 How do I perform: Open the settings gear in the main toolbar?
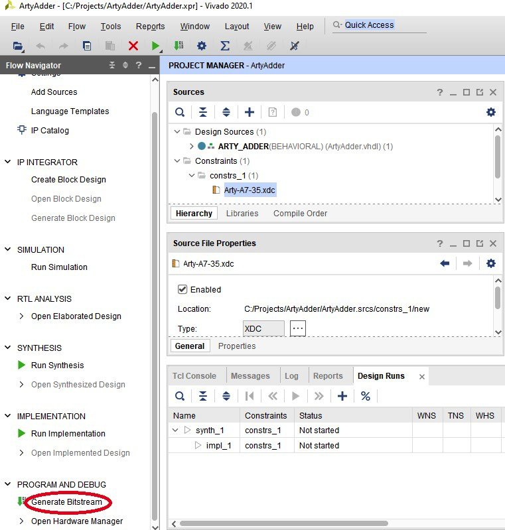202,46
